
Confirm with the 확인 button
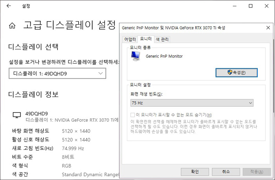[195, 171]
